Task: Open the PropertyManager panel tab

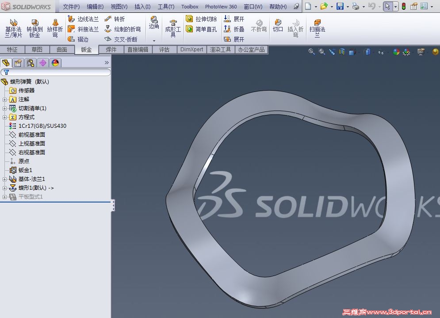Action: coord(18,63)
